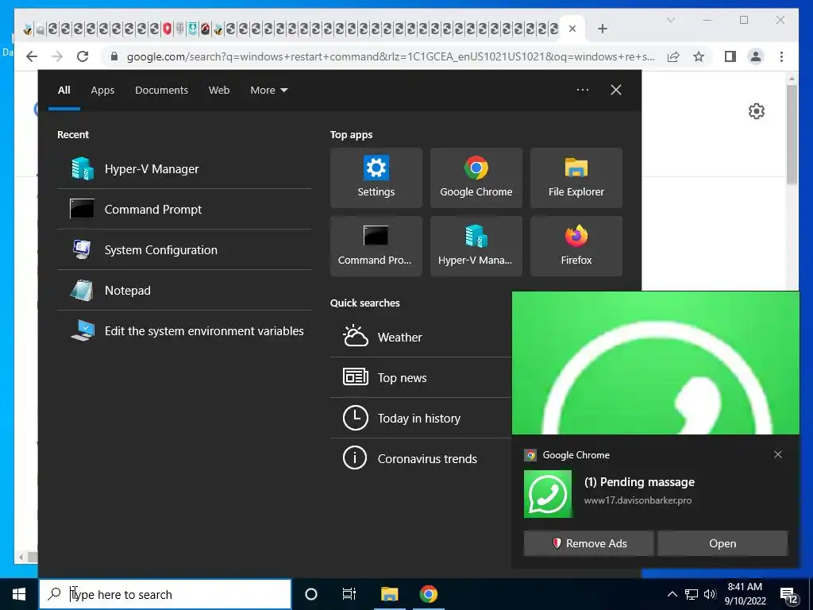Viewport: 813px width, 610px height.
Task: Open the volume icon in system tray
Action: (x=710, y=594)
